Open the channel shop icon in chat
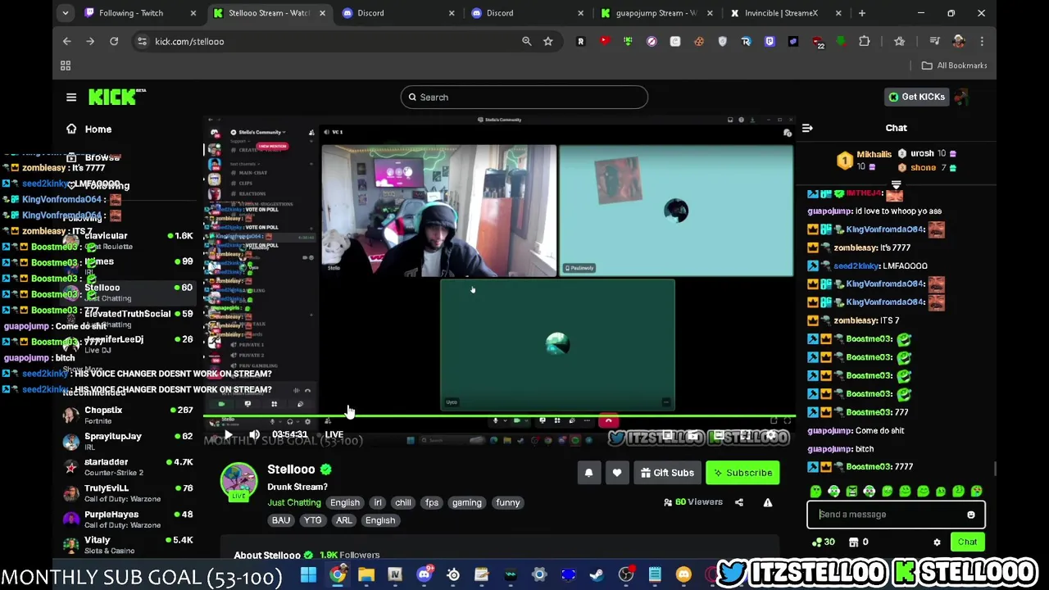The image size is (1049, 590). coord(854,542)
